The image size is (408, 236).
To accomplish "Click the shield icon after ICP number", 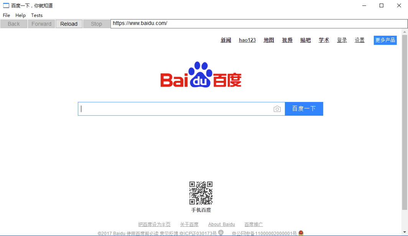I will [x=221, y=233].
